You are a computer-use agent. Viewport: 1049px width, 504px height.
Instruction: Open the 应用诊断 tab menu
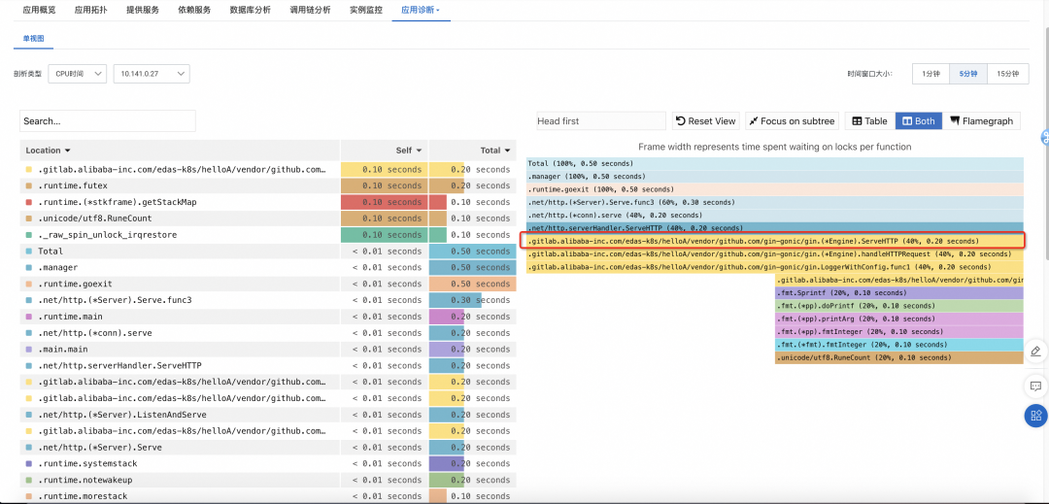click(x=421, y=10)
